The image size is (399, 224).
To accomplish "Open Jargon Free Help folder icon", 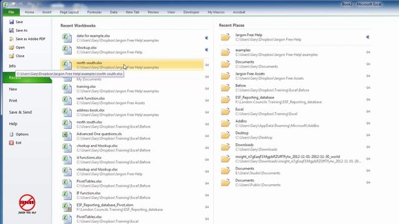I will tap(226, 37).
